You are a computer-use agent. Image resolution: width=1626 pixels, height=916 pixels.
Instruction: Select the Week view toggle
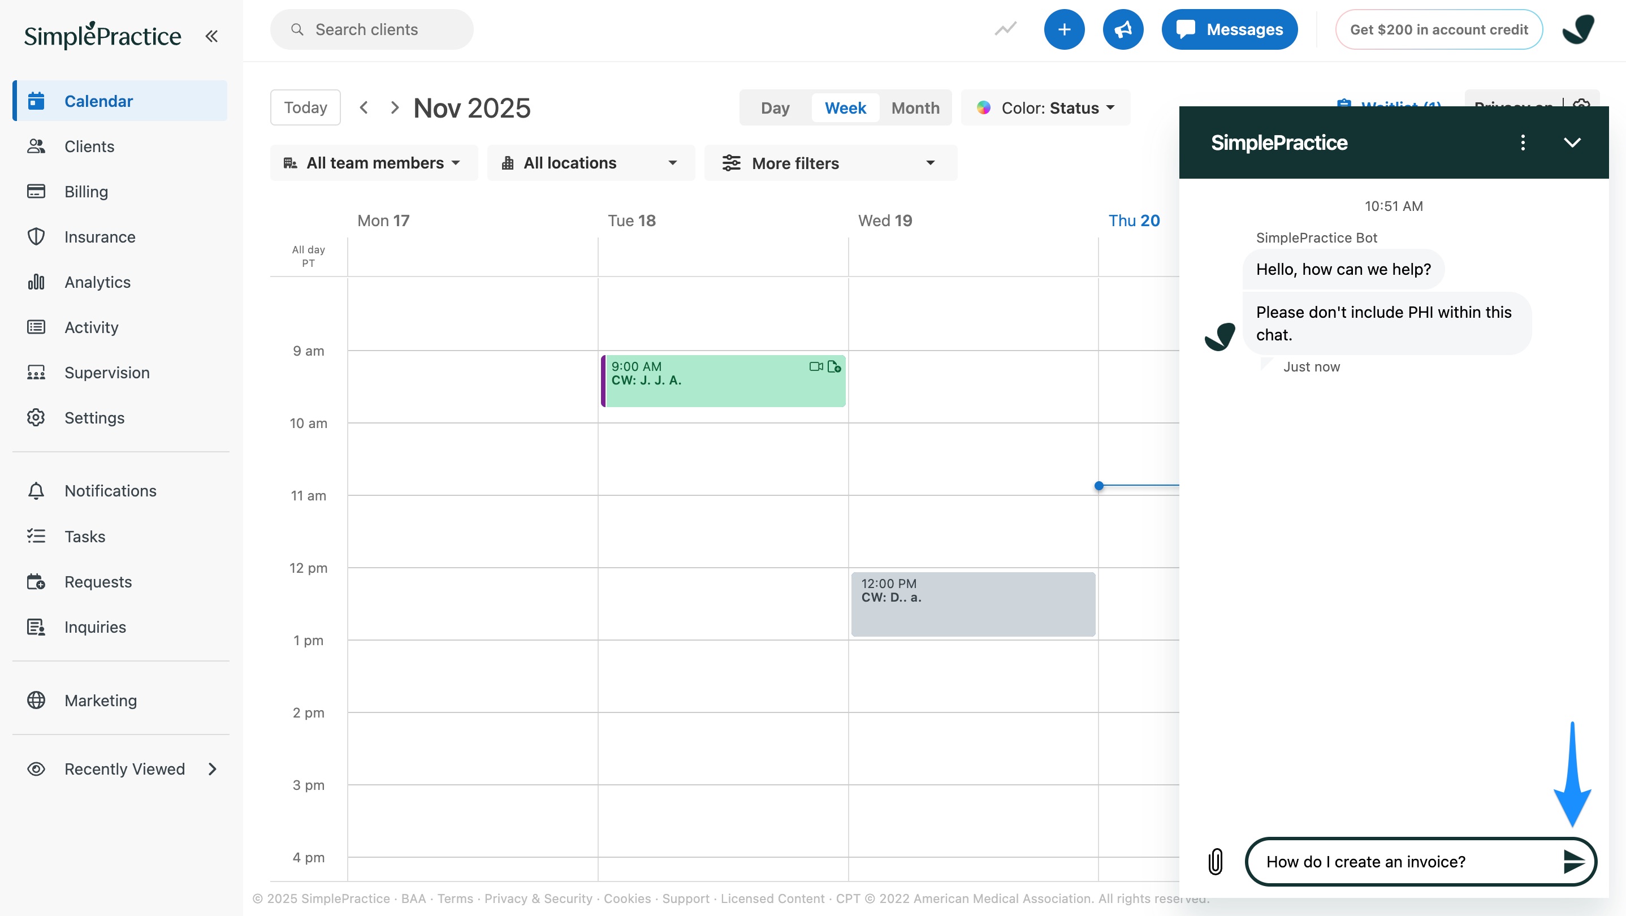click(x=845, y=108)
